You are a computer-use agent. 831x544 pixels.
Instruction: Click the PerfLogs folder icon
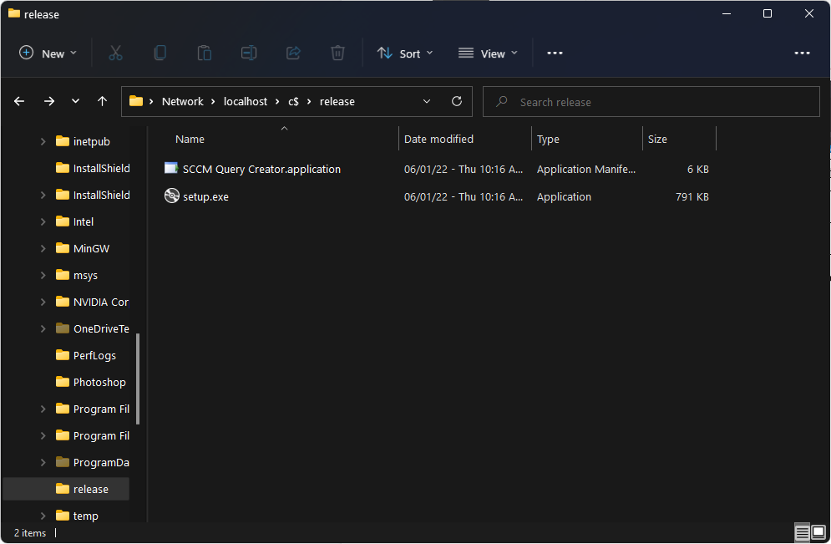point(63,355)
